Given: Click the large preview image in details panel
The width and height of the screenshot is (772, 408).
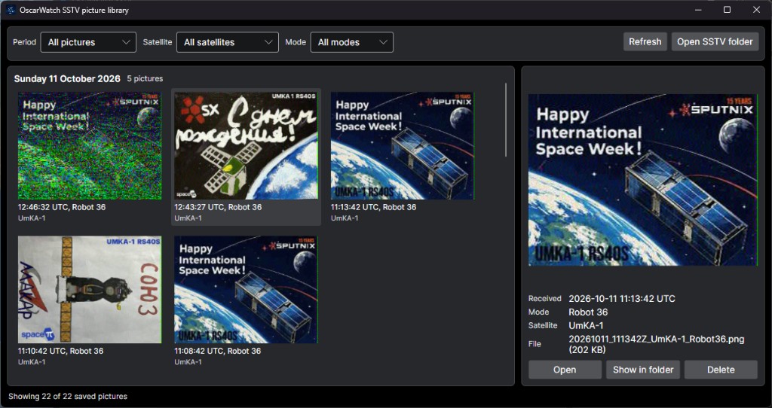Looking at the screenshot, I should coord(643,180).
